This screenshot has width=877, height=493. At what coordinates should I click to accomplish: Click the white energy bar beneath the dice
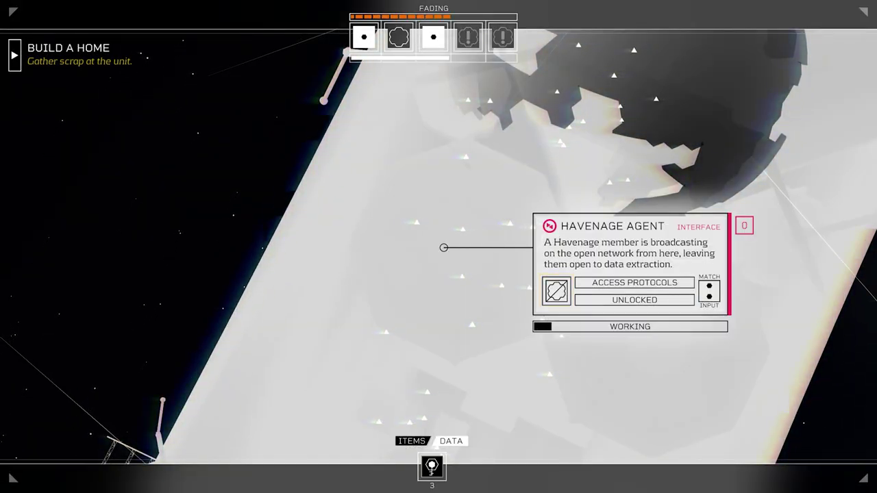(x=400, y=58)
